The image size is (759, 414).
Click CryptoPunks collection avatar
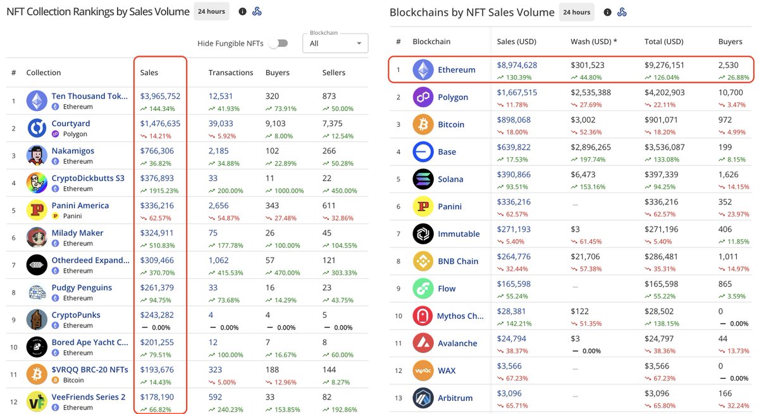37,319
